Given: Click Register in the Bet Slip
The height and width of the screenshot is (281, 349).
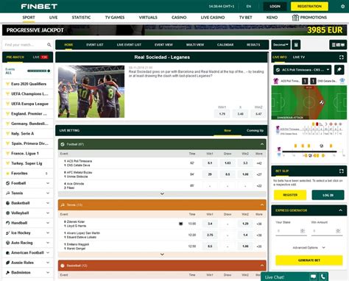Looking at the screenshot, I should 290,195.
